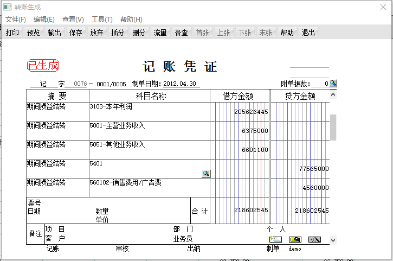Select the 3103-本年利润 account cell

(x=150, y=112)
